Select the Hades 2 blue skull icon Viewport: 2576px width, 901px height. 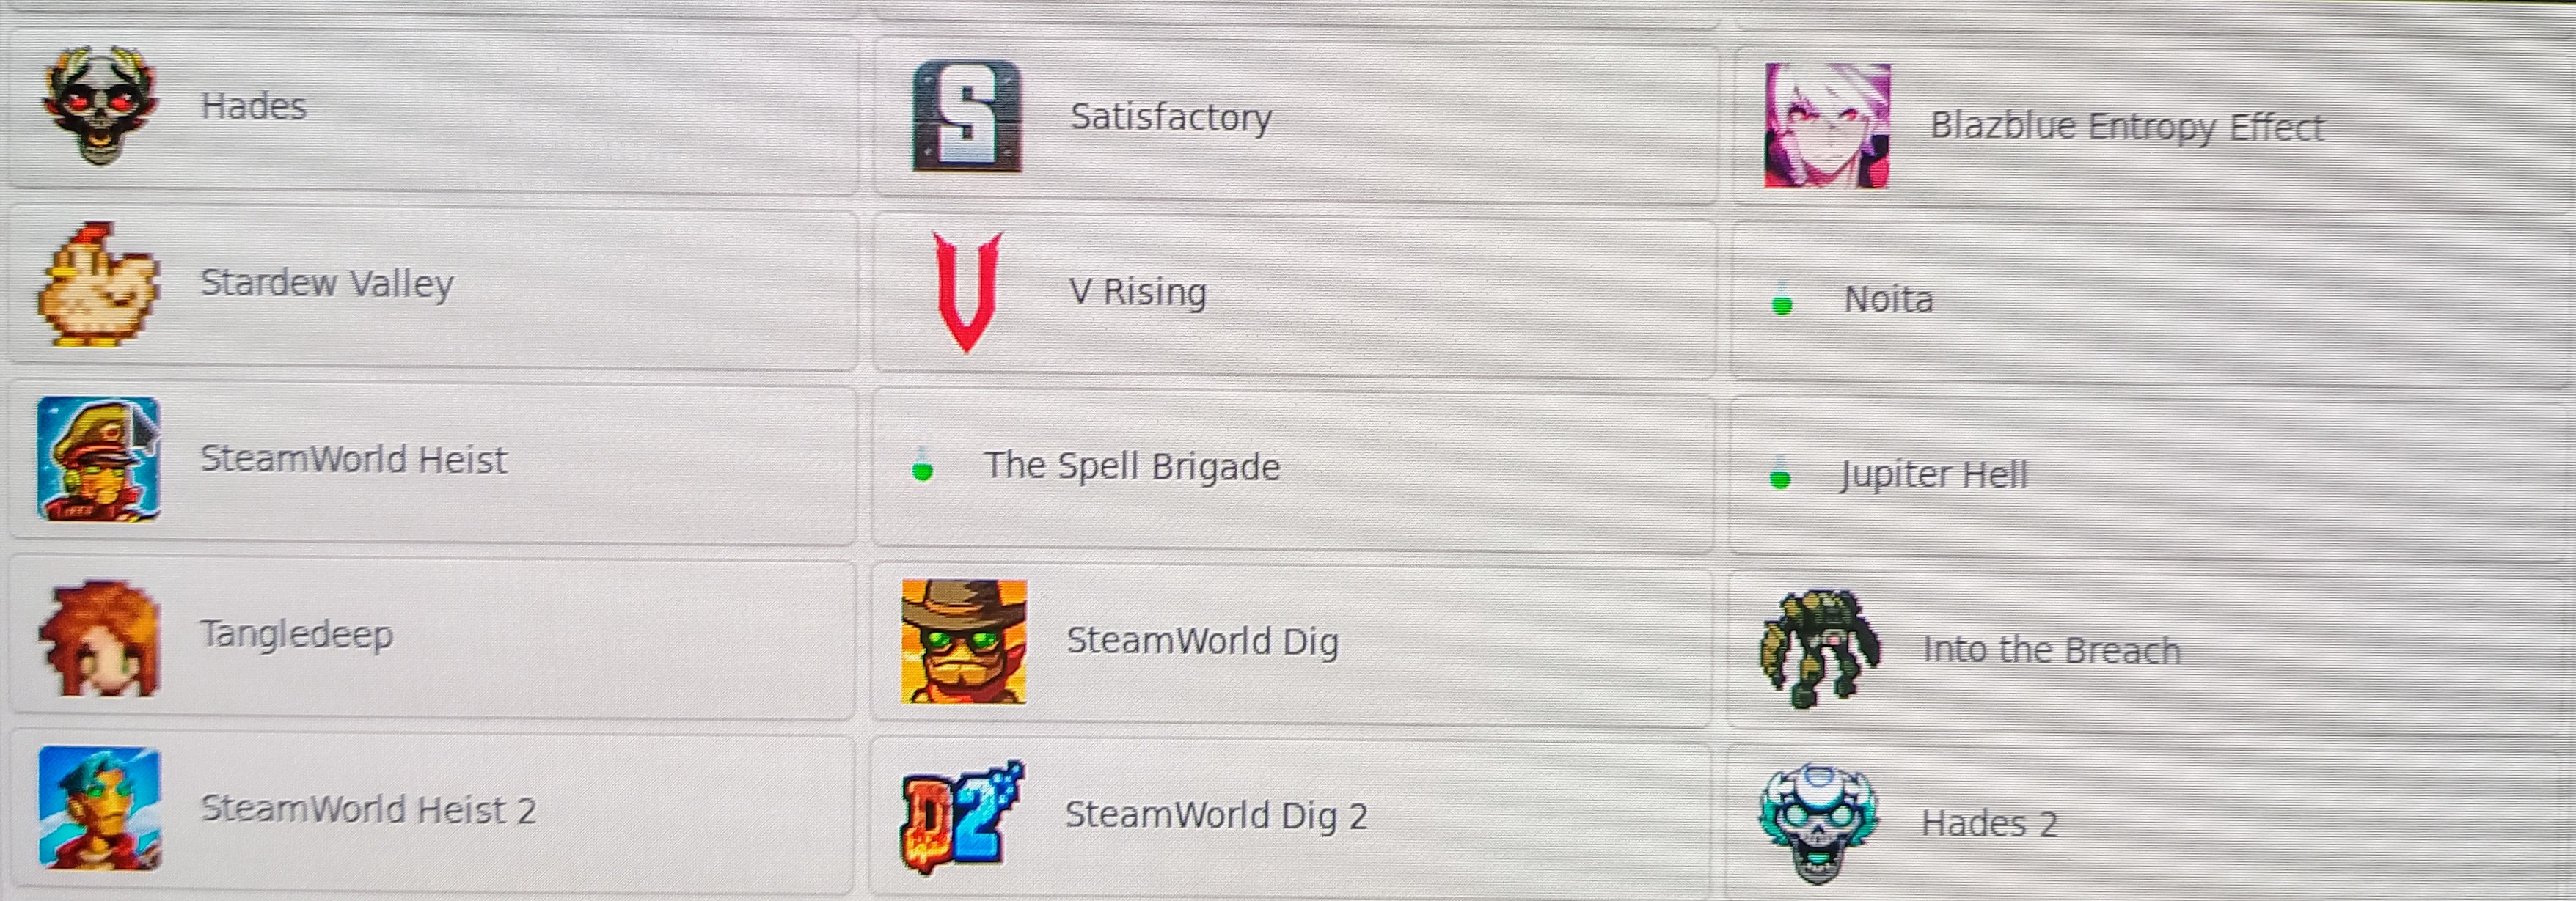[1817, 824]
